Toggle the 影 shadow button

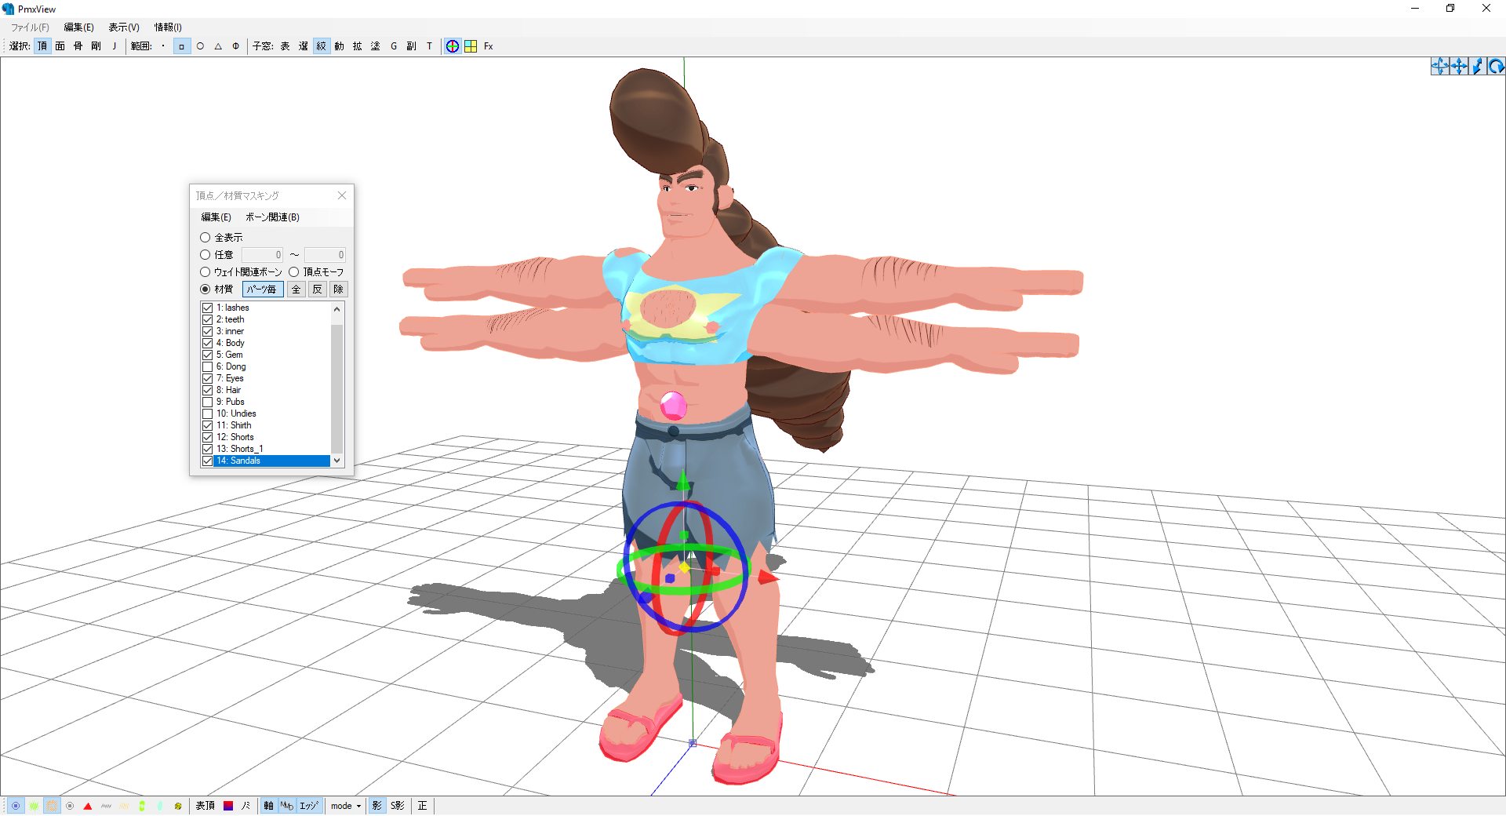(377, 806)
